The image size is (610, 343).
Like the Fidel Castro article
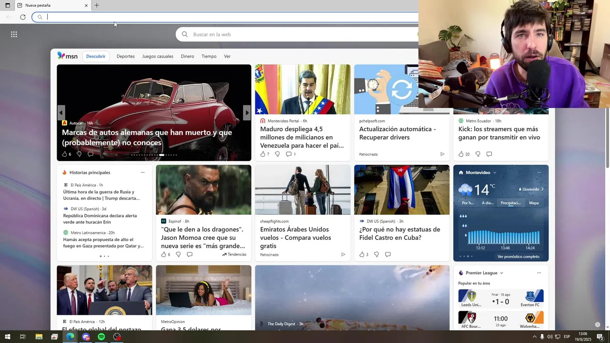pos(362,255)
